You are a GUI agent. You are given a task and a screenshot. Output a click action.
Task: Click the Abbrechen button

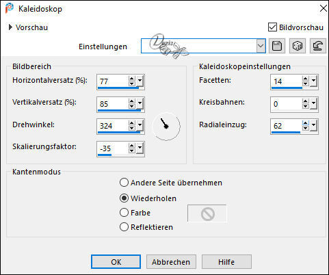(x=171, y=262)
